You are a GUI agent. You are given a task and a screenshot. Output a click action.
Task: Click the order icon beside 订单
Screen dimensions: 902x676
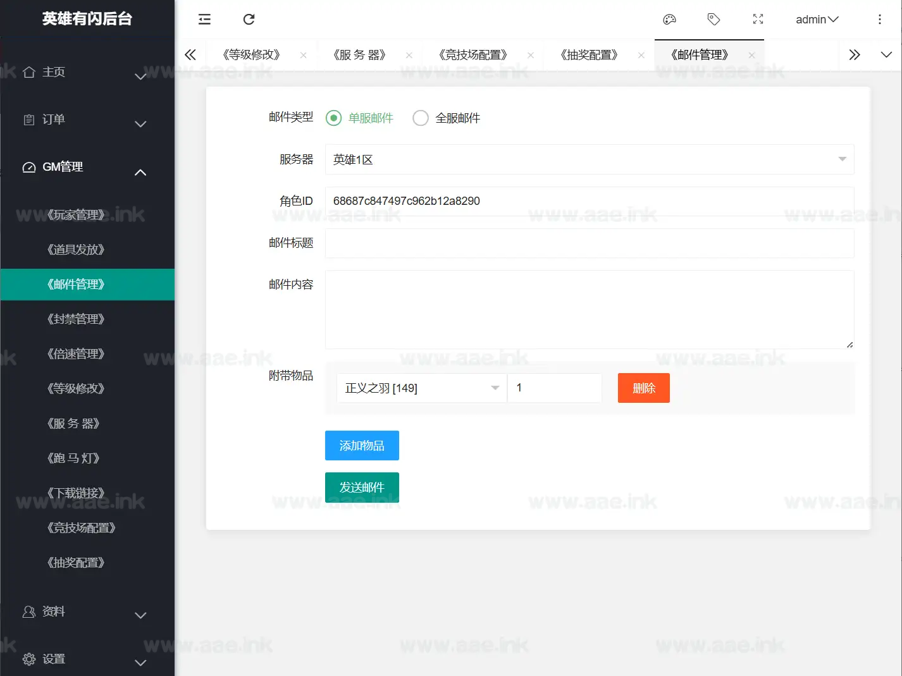coord(29,120)
